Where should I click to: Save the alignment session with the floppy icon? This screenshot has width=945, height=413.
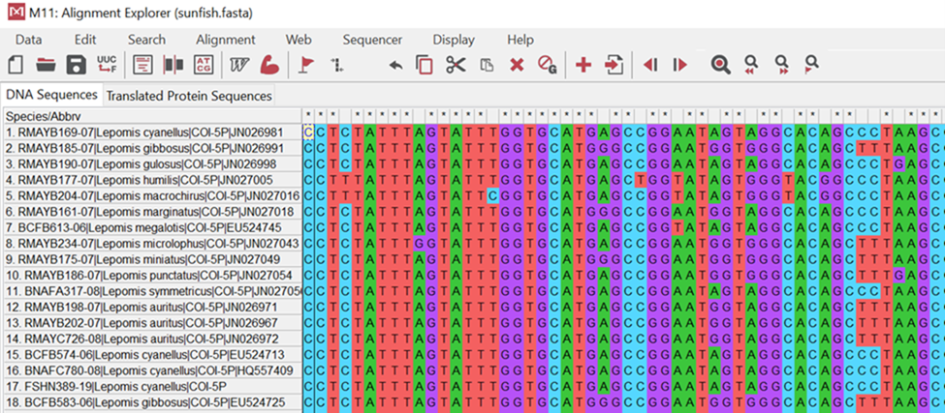point(77,65)
